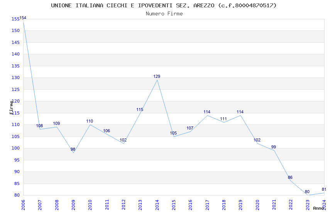This screenshot has height=212, width=328.
Task: Click the 2009 x-axis year label
Action: [73, 205]
